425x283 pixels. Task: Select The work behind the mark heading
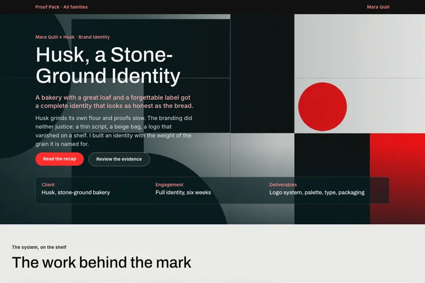pyautogui.click(x=101, y=262)
